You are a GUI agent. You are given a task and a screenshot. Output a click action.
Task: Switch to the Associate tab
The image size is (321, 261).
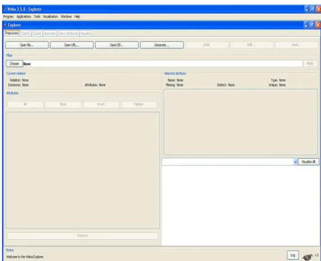coord(50,33)
